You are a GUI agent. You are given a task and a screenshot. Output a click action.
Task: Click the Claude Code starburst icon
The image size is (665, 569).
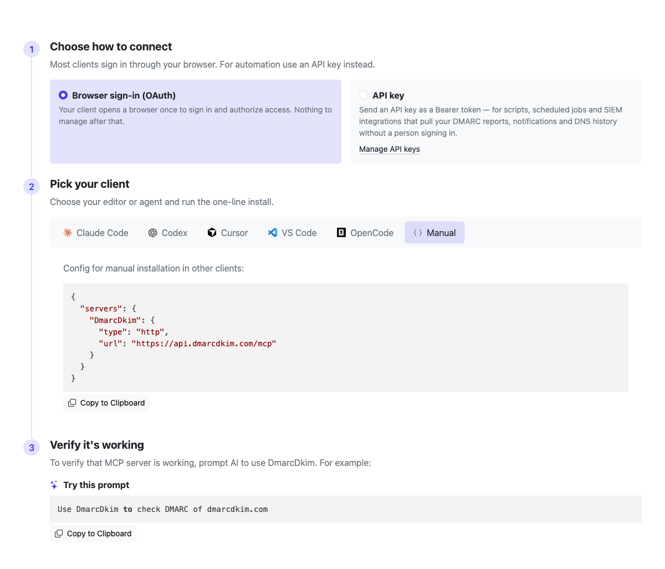click(x=68, y=233)
